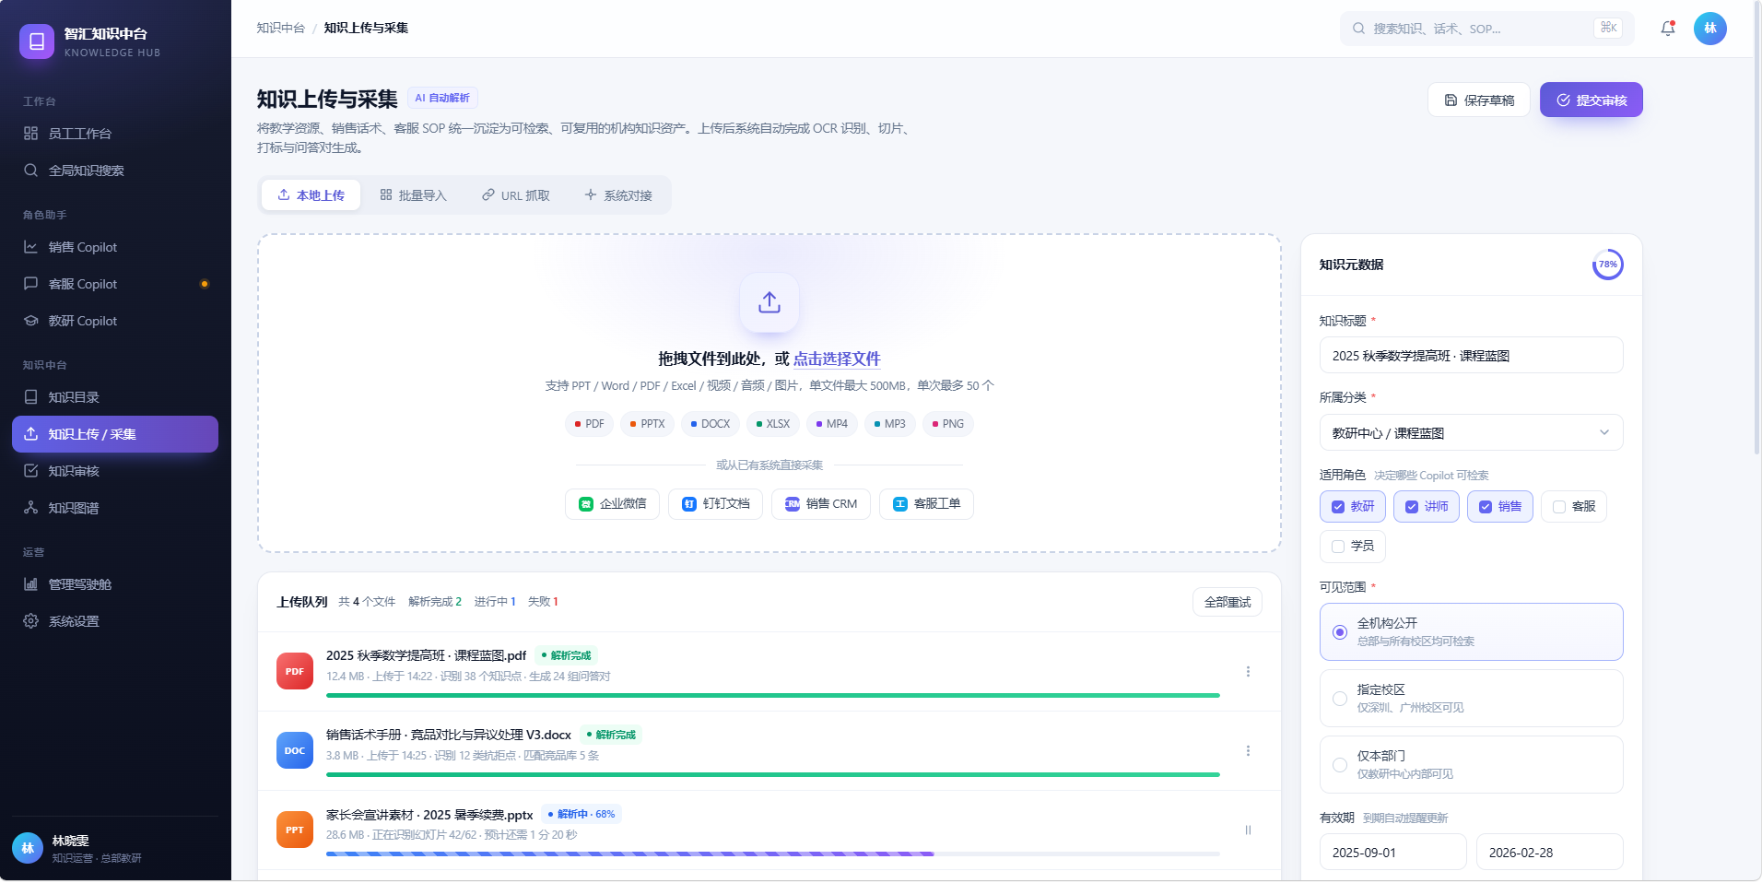Image resolution: width=1762 pixels, height=883 pixels.
Task: Click the 保存草稿 button
Action: [x=1478, y=100]
